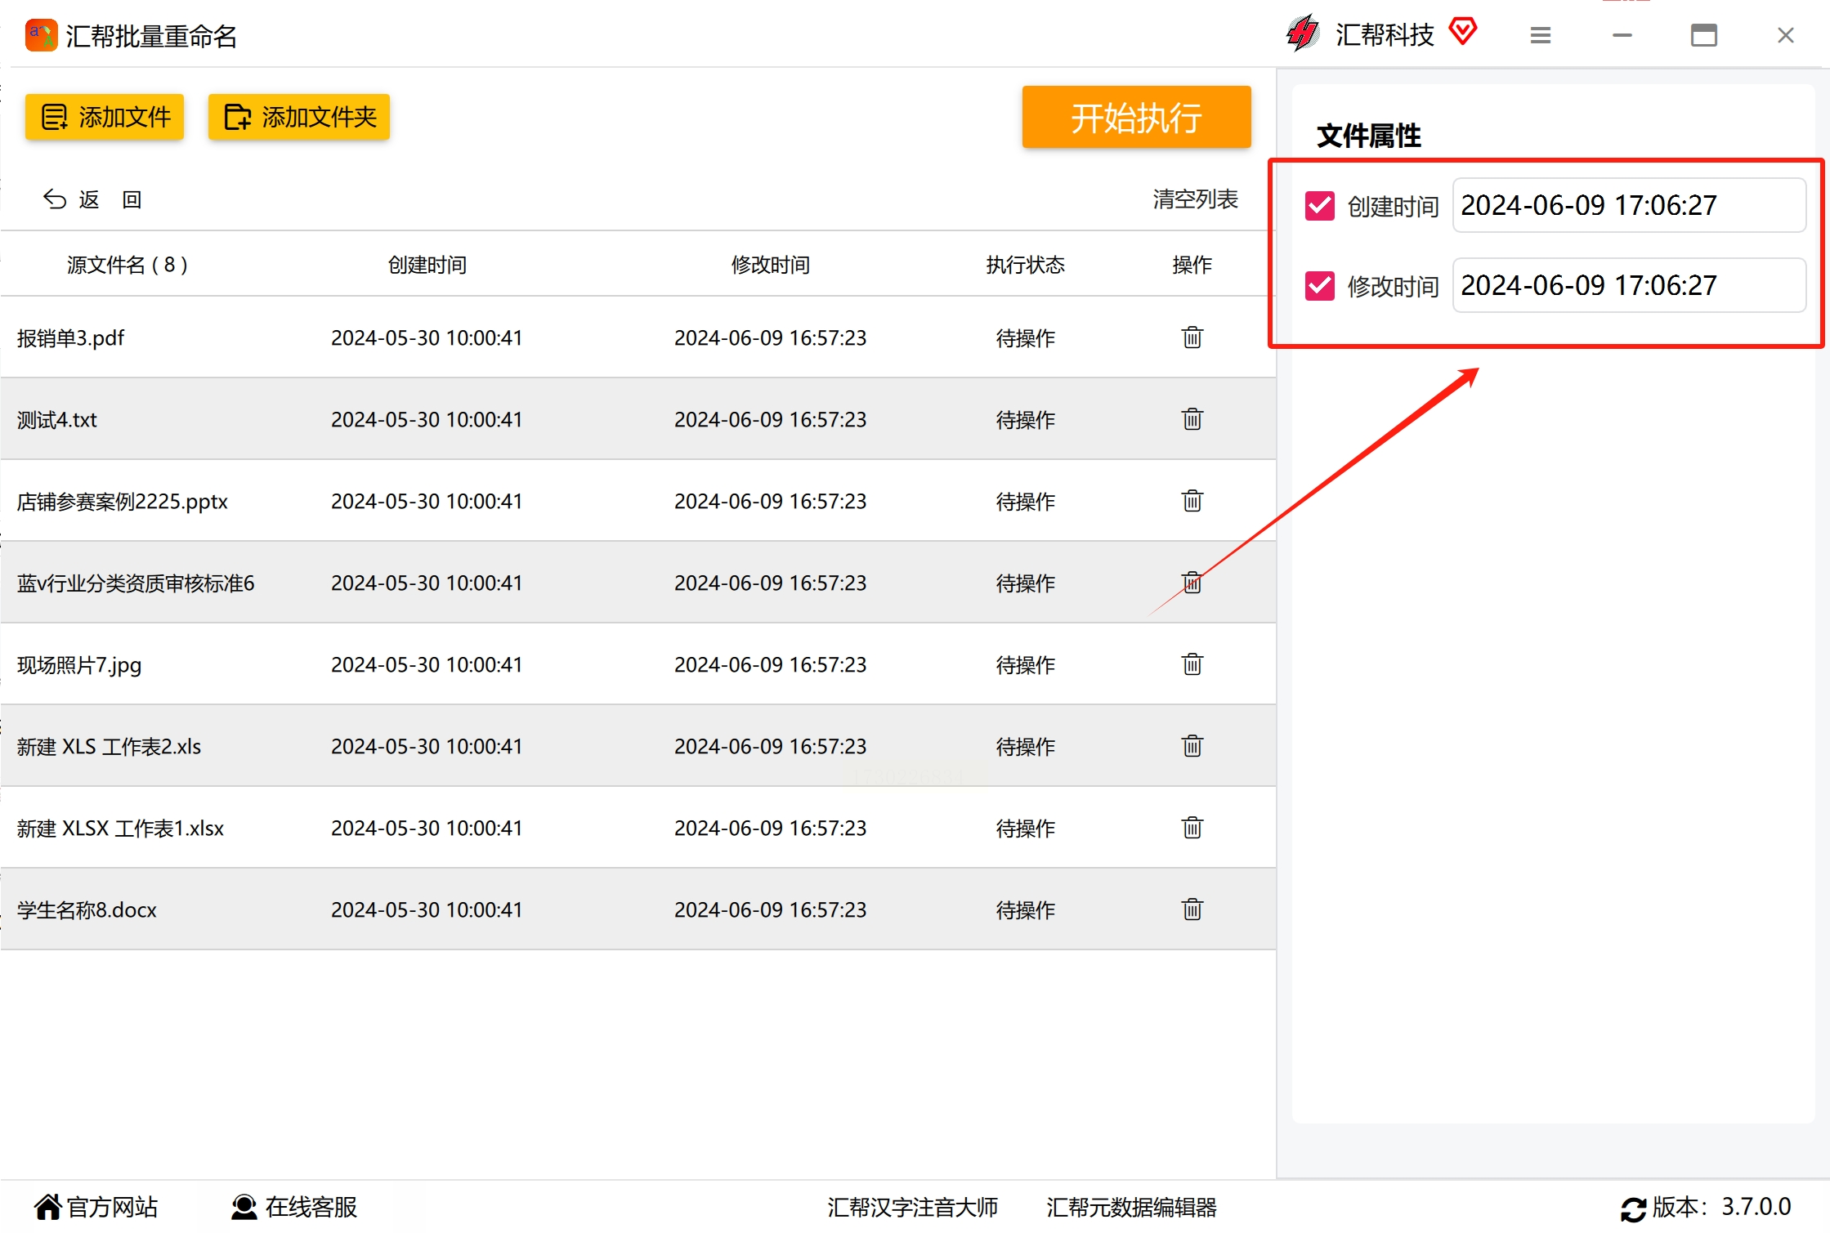Click the 修改时间 date input field
The height and width of the screenshot is (1233, 1830).
(1628, 285)
